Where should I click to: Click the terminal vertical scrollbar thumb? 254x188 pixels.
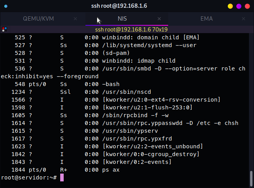(251, 178)
